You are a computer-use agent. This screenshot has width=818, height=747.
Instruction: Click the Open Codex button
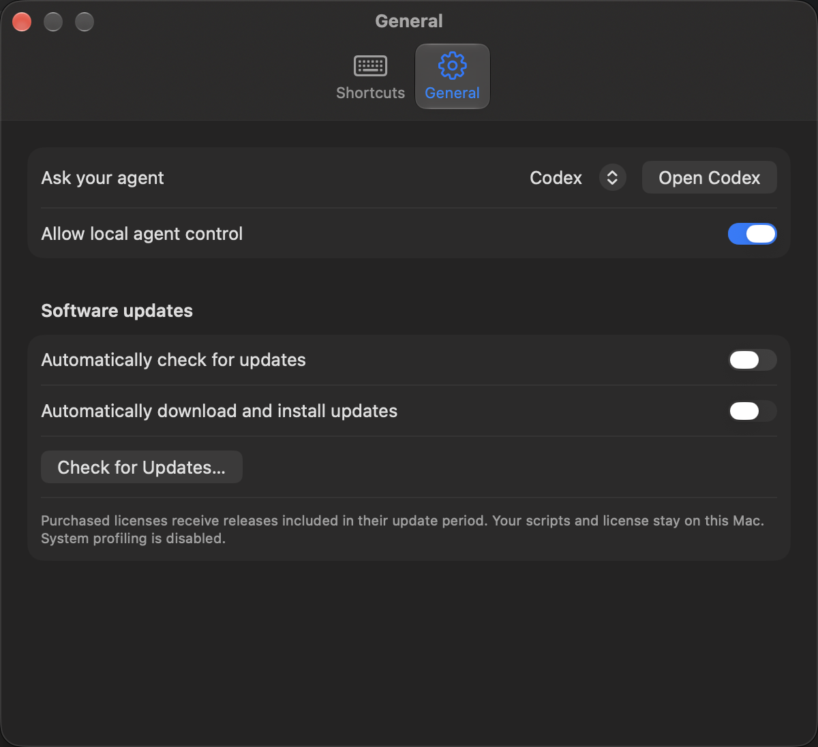[709, 178]
